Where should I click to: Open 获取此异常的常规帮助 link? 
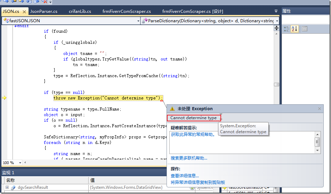[193, 135]
